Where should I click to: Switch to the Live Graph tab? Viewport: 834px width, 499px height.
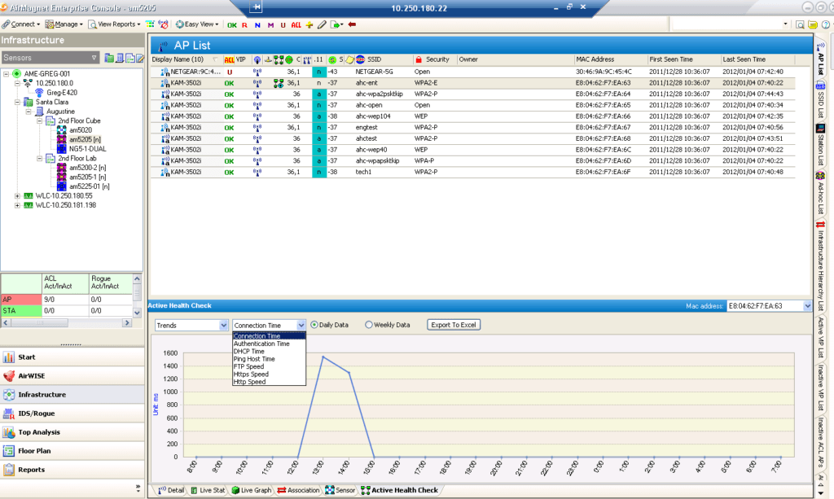252,490
